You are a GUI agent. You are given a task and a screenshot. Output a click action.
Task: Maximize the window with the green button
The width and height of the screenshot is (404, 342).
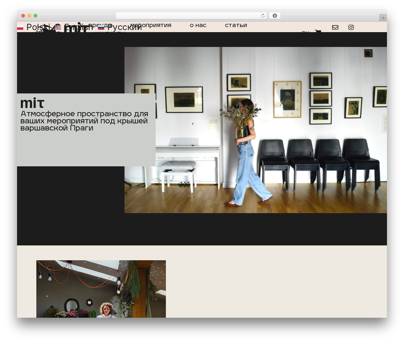[35, 16]
